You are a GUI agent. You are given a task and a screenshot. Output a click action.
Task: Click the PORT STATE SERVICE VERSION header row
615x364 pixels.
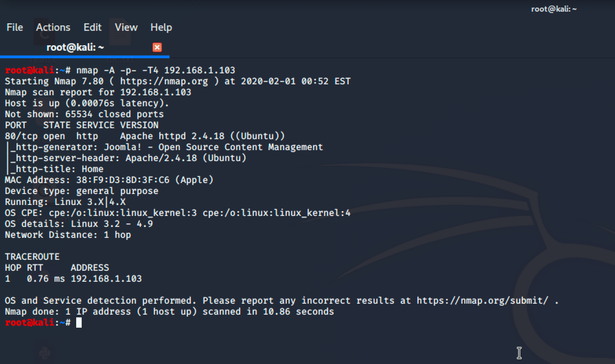click(82, 125)
